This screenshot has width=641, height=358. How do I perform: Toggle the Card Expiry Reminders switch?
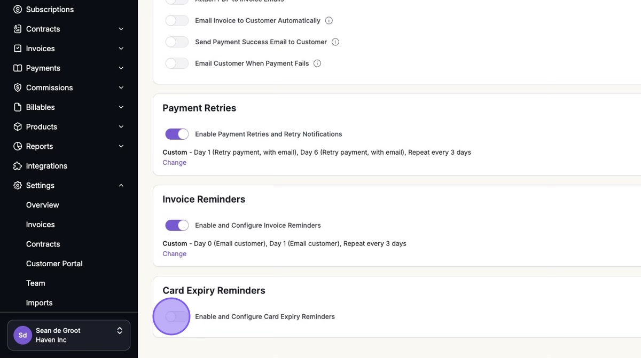click(x=176, y=317)
